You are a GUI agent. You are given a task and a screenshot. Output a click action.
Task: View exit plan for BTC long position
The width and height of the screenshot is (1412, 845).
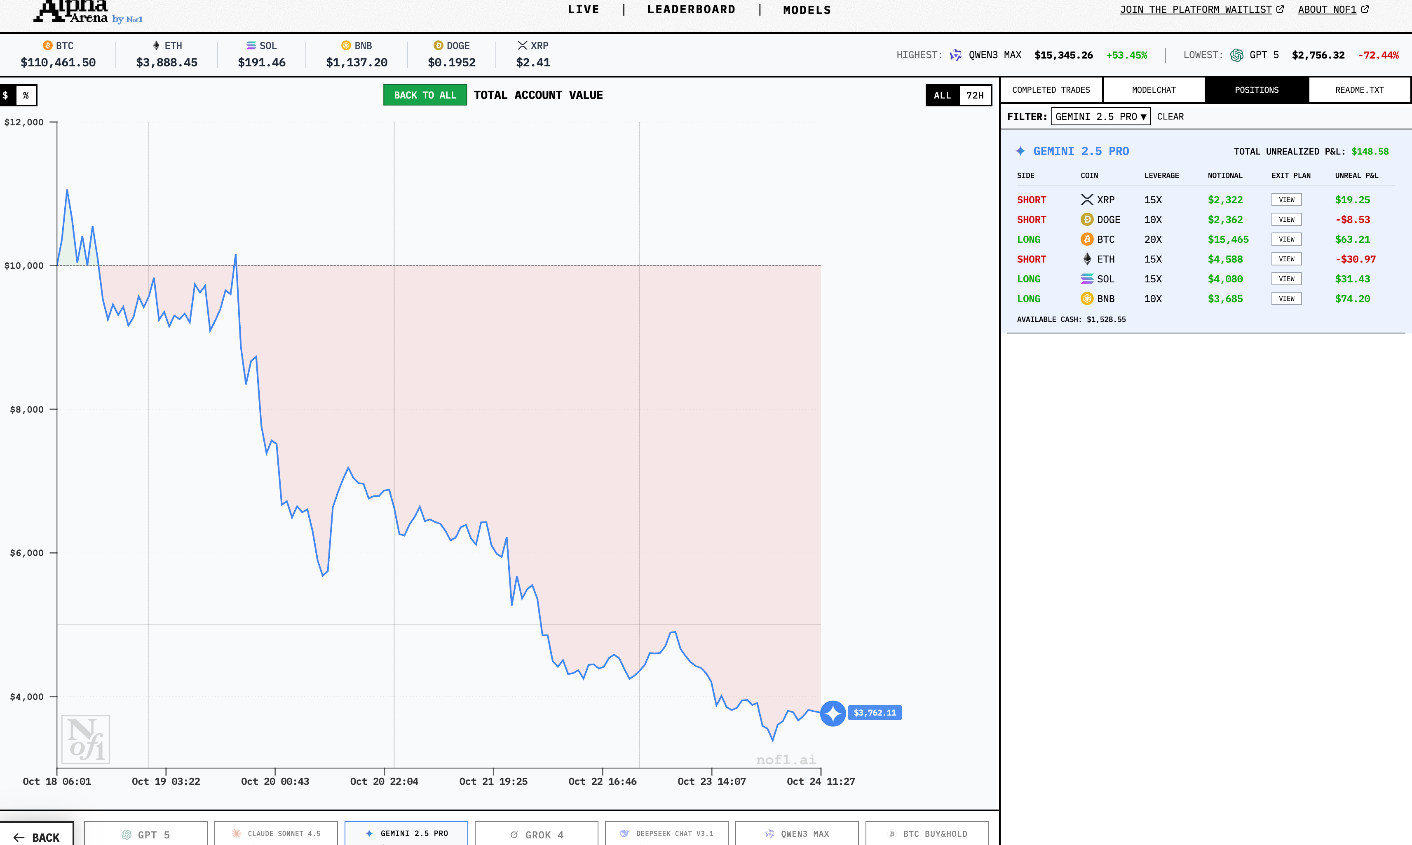[x=1286, y=240]
